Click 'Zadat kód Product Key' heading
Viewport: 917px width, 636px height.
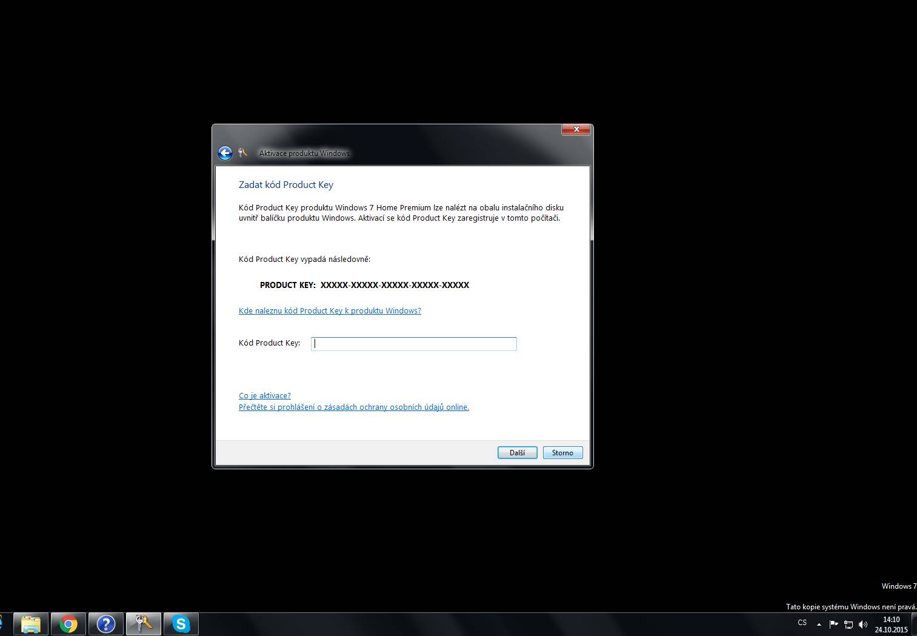tap(286, 185)
